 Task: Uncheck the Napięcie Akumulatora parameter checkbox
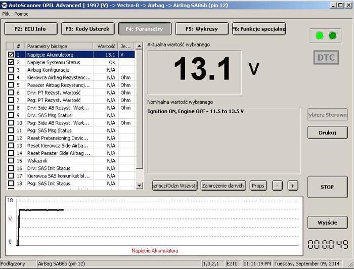[11, 55]
